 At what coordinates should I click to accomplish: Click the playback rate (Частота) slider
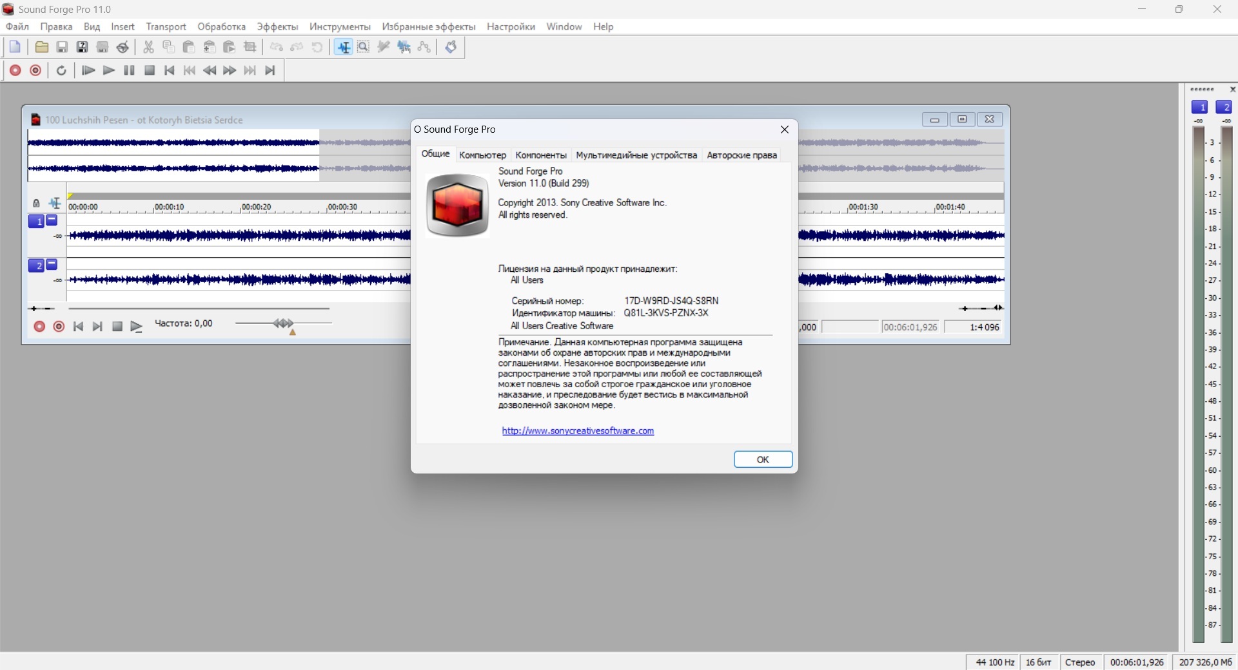click(284, 323)
